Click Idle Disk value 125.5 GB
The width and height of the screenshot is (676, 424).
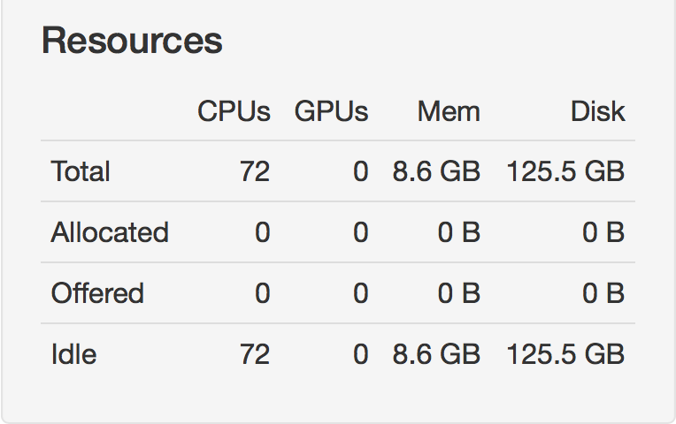(x=565, y=354)
